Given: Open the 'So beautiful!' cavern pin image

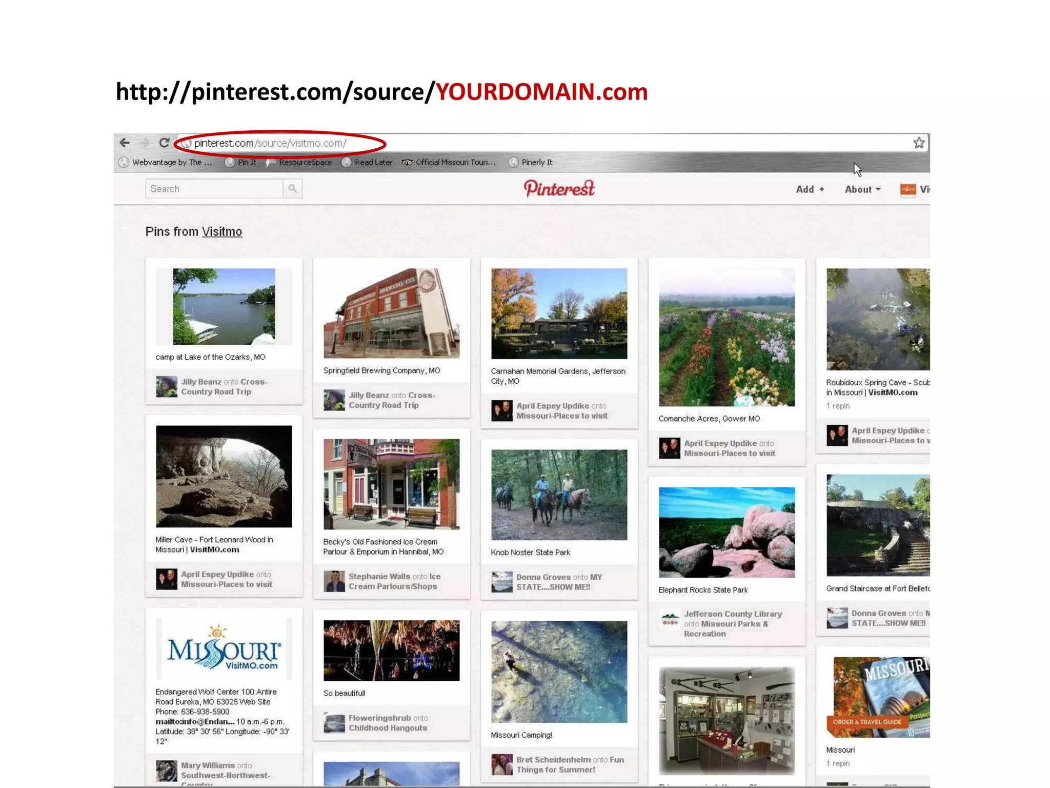Looking at the screenshot, I should point(392,651).
